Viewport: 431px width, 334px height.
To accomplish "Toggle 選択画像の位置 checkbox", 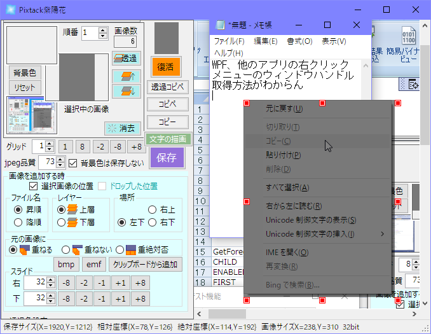I will [x=33, y=186].
